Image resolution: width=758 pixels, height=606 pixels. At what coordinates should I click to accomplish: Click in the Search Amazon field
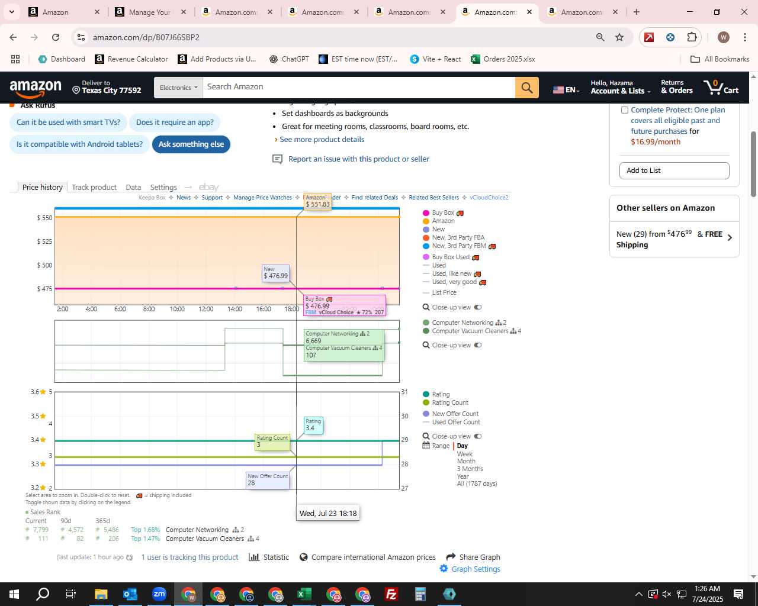tap(359, 88)
